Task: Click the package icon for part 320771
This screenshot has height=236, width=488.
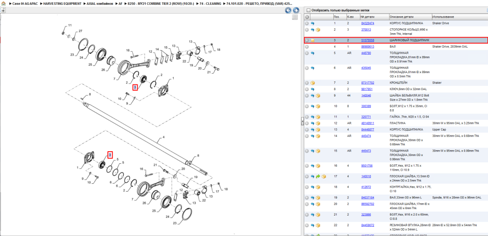Action: pos(318,117)
